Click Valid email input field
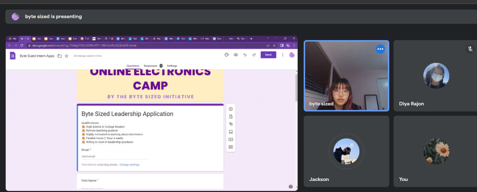This screenshot has height=192, width=477. (x=115, y=157)
